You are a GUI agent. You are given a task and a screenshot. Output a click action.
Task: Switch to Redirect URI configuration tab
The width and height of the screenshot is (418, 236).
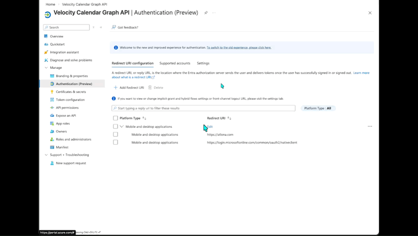coord(133,63)
